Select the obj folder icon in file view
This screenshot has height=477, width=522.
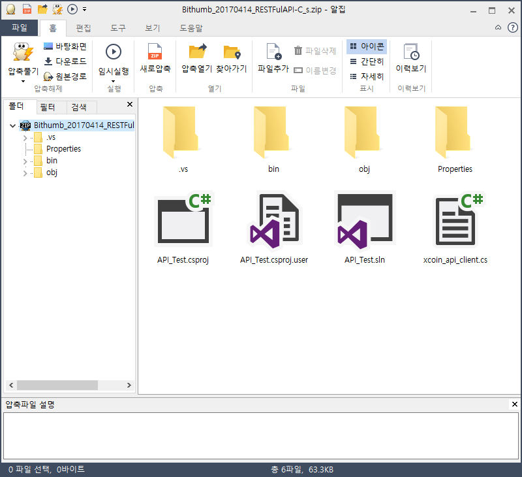click(364, 133)
